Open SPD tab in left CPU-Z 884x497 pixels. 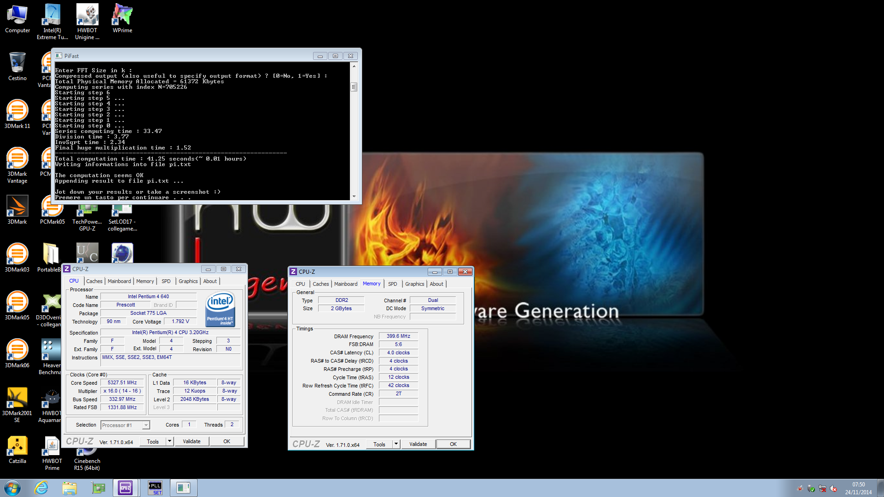[166, 281]
